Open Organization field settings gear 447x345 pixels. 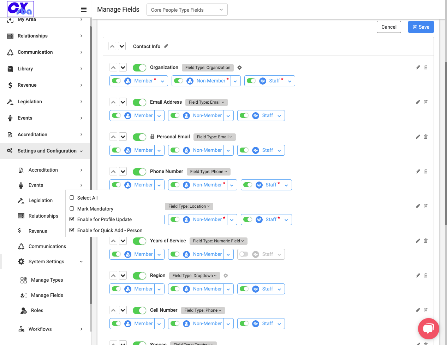click(x=239, y=68)
